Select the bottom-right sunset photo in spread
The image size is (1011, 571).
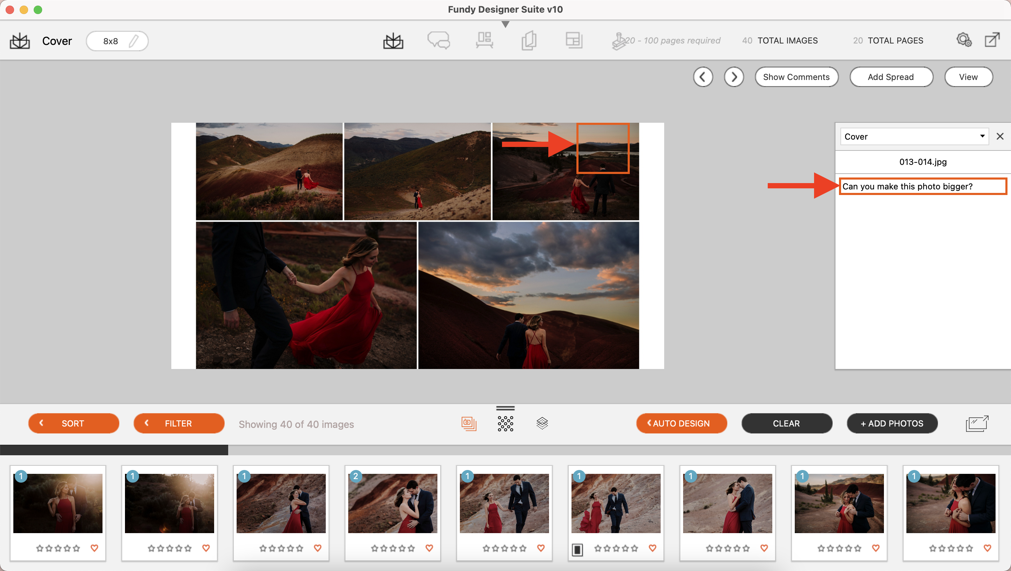[529, 295]
